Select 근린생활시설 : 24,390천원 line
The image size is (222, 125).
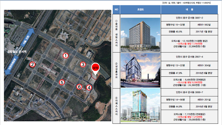click(189, 85)
